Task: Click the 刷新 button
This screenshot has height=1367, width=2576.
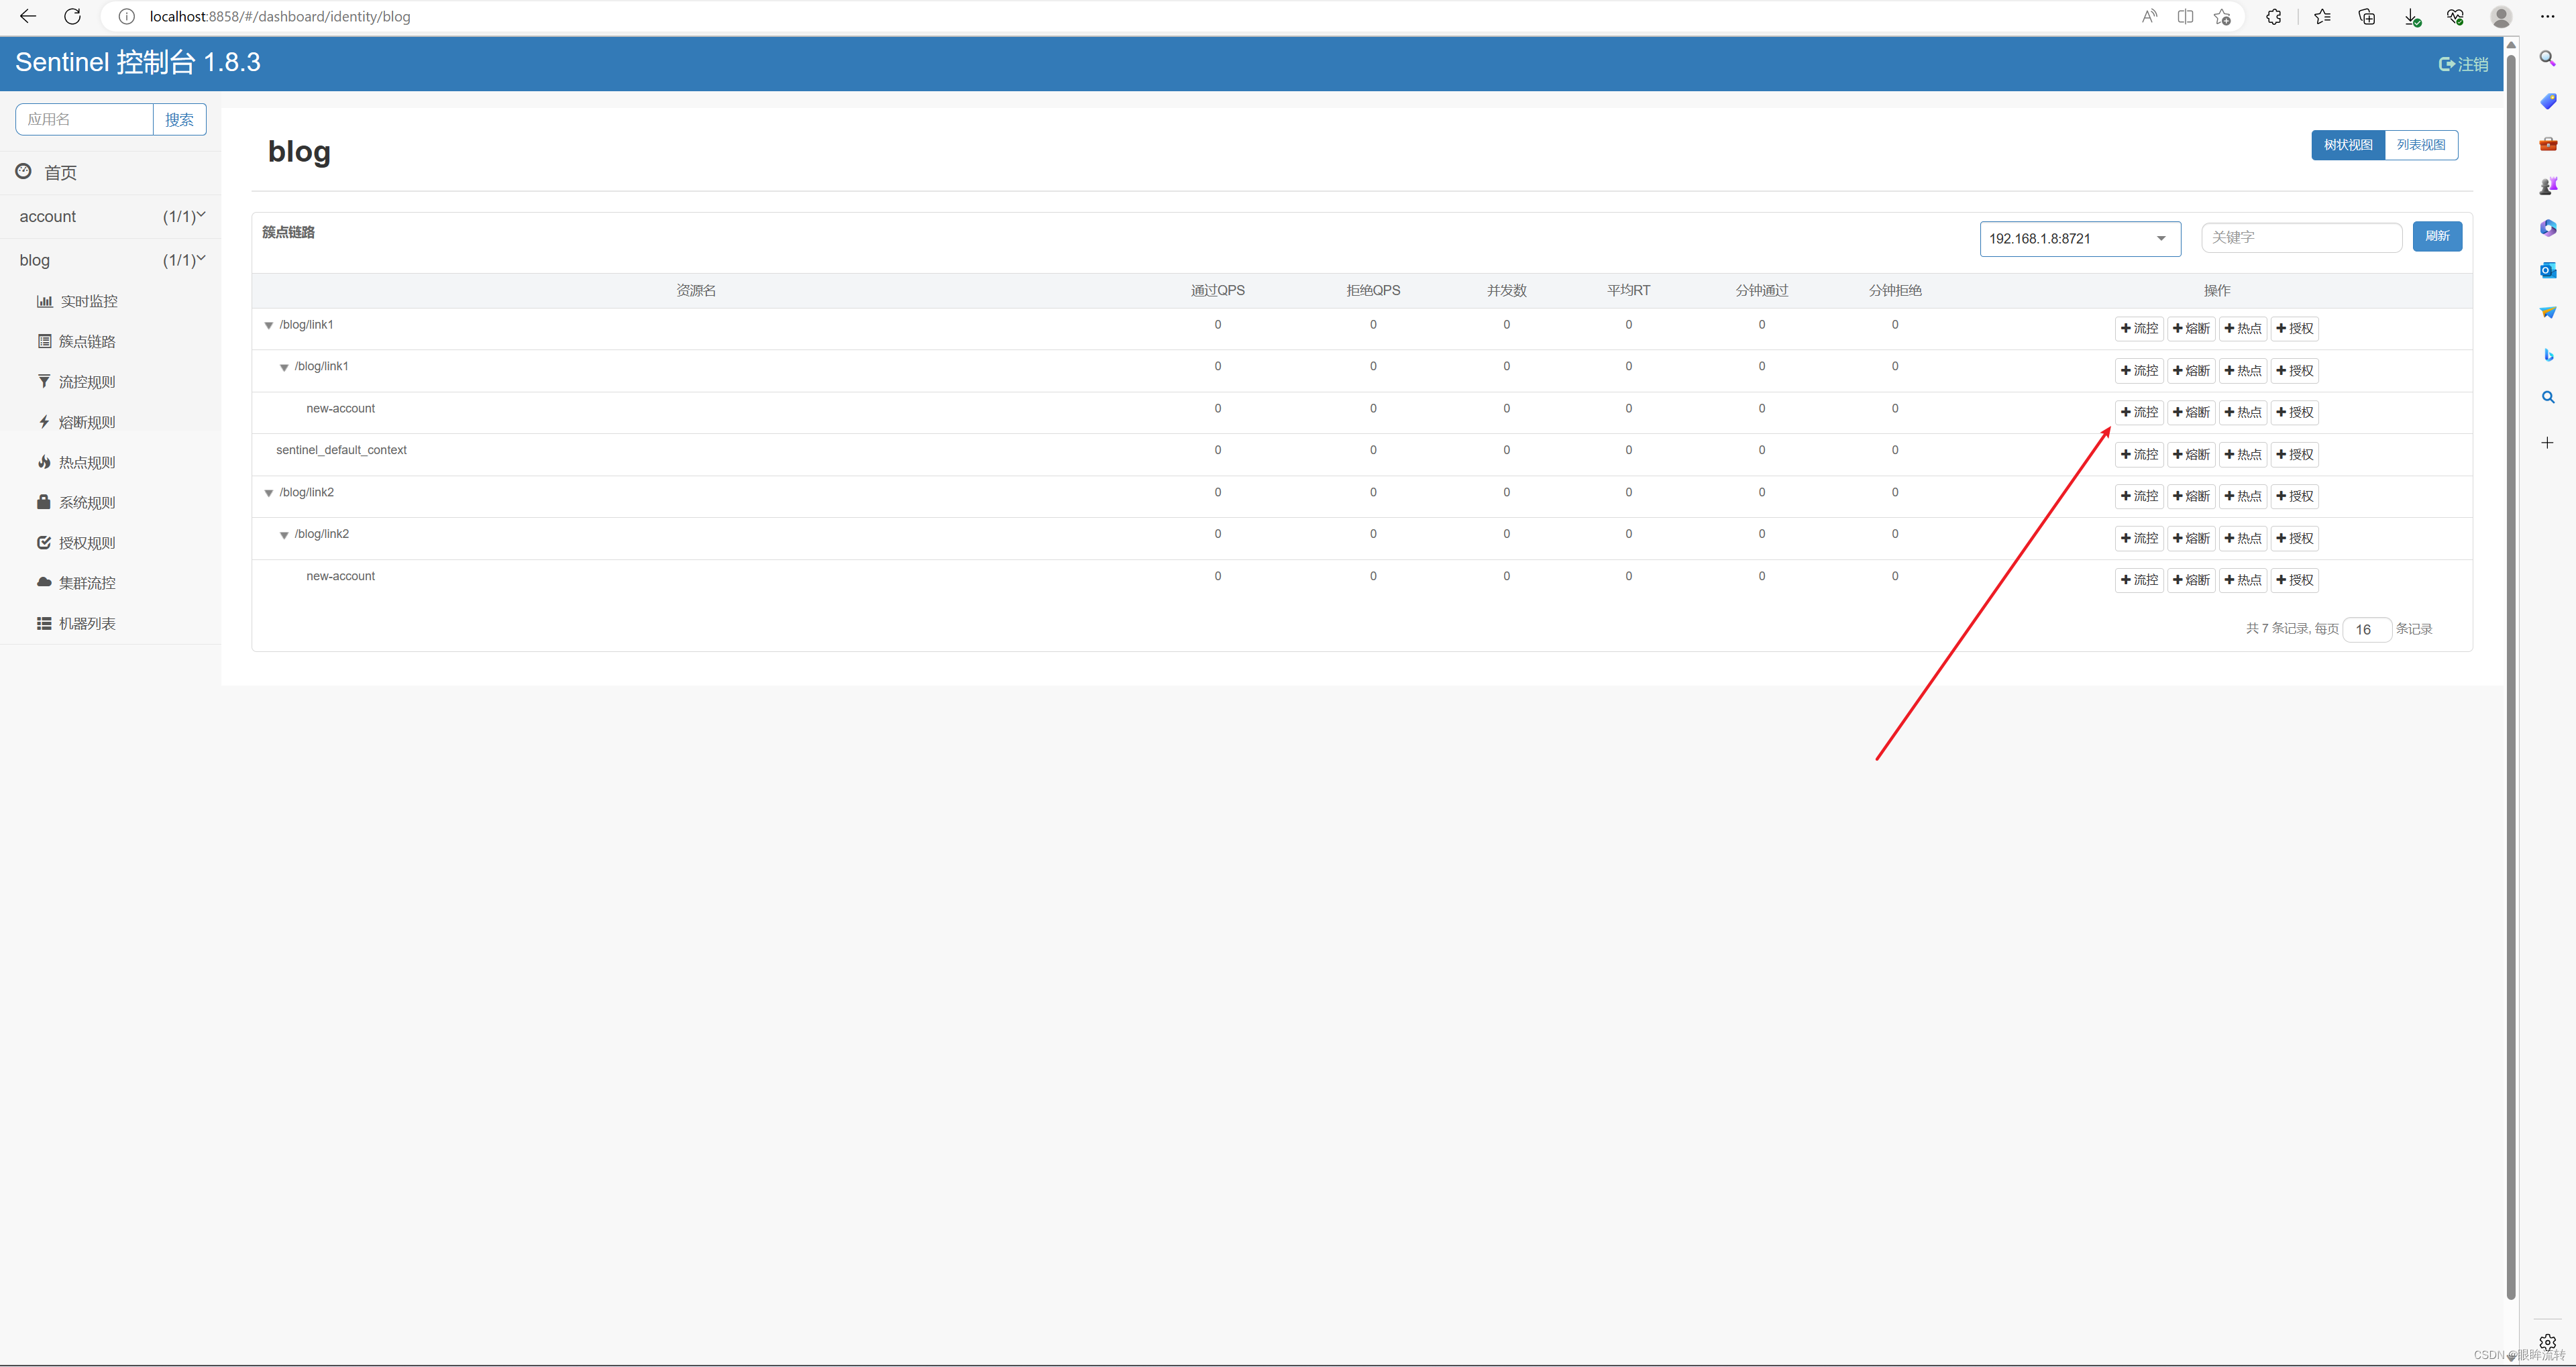Action: pyautogui.click(x=2437, y=236)
